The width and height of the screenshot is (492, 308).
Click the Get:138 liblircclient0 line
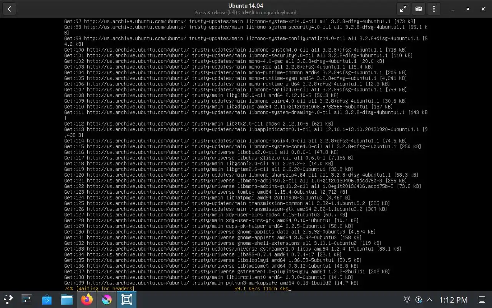pos(209,277)
